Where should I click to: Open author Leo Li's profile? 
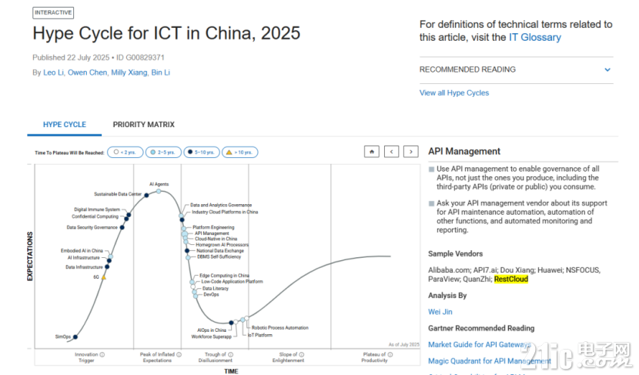(53, 72)
